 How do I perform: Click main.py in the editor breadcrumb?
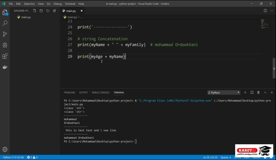click(x=72, y=17)
